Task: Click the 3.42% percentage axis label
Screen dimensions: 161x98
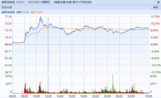Action: (154, 37)
